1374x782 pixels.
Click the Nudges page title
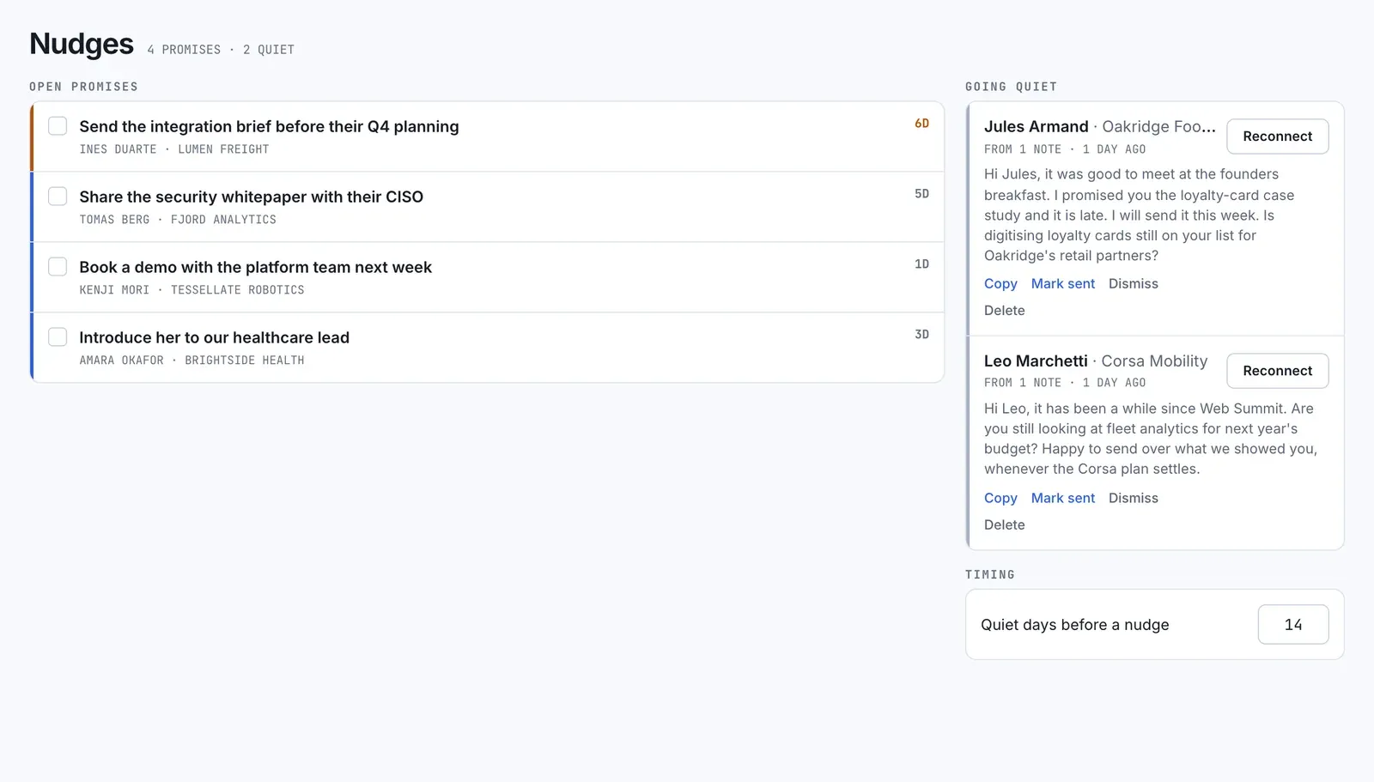[x=82, y=44]
